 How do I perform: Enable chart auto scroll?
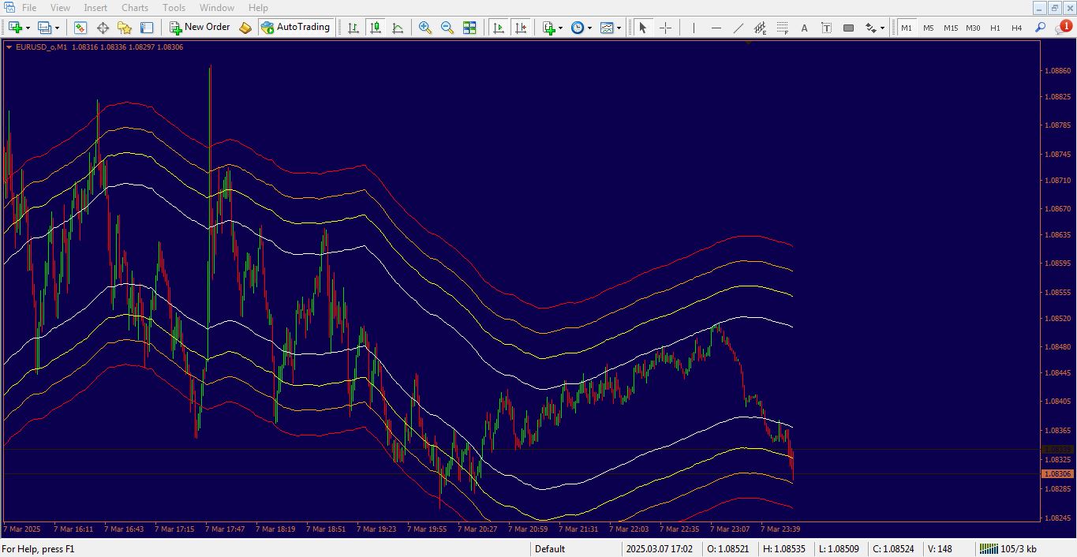(x=498, y=28)
